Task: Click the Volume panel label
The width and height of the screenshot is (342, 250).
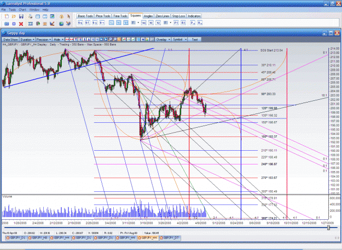Action: (7, 196)
